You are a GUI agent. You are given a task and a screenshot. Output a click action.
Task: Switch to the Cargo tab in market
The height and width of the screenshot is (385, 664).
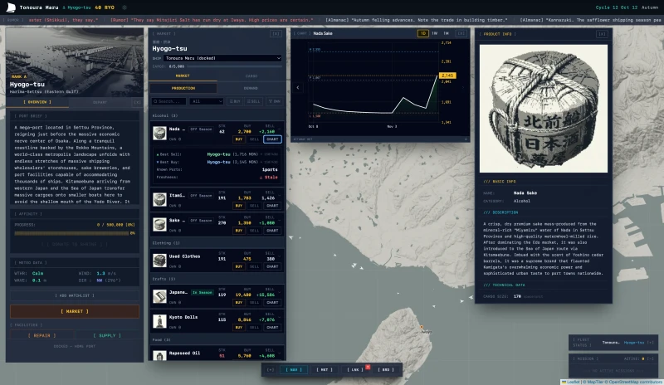tap(251, 76)
